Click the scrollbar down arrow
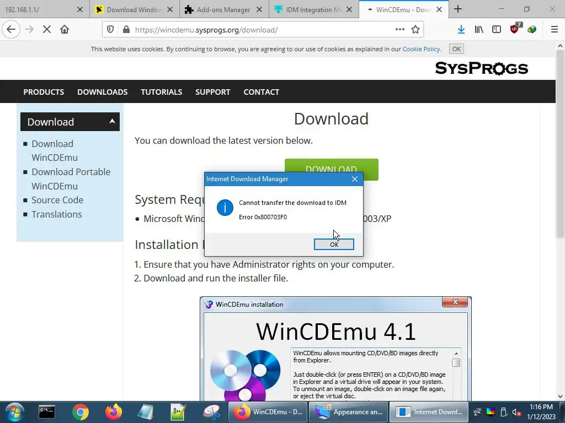Screen dimensions: 565x423 [x=560, y=397]
